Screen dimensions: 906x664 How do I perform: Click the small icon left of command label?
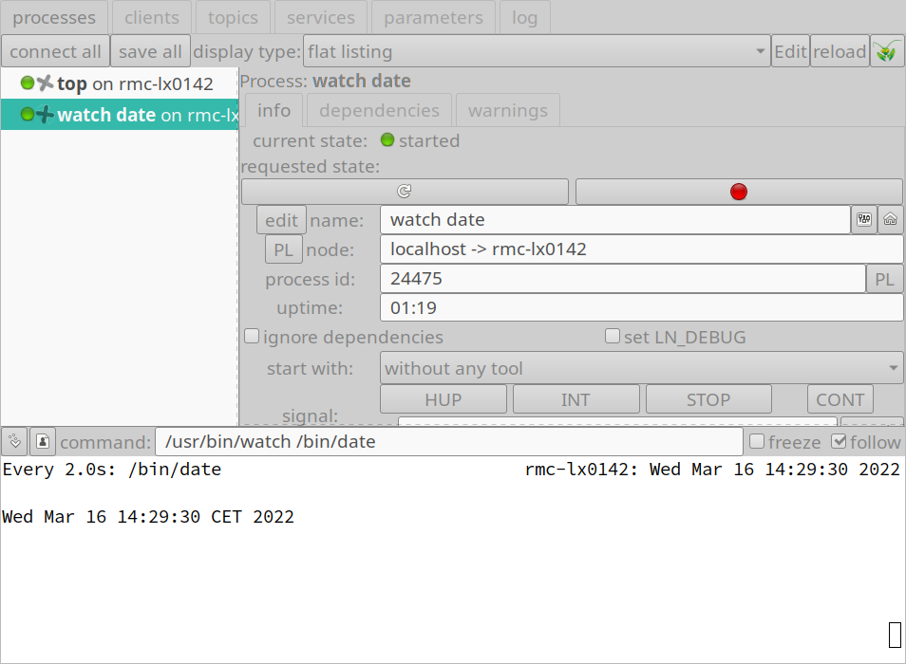coord(14,442)
